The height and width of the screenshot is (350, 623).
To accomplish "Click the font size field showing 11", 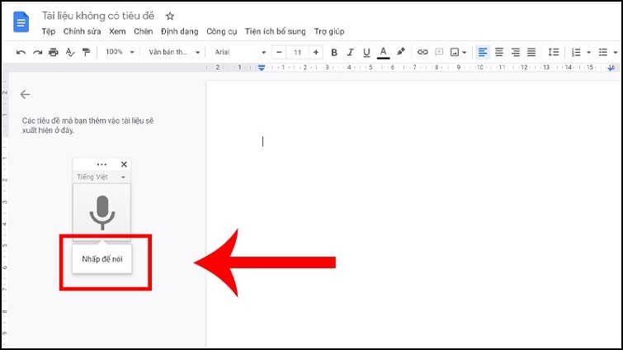I will pyautogui.click(x=297, y=52).
